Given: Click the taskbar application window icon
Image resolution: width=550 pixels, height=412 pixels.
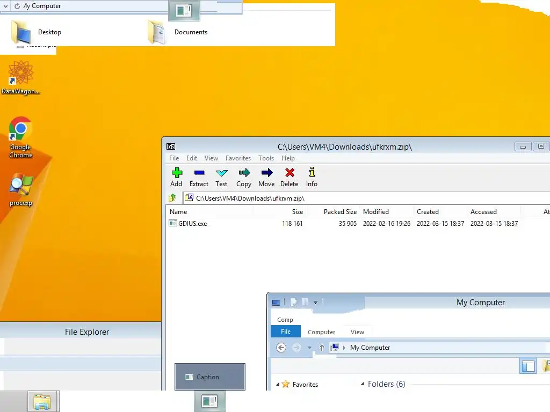Looking at the screenshot, I should (210, 401).
